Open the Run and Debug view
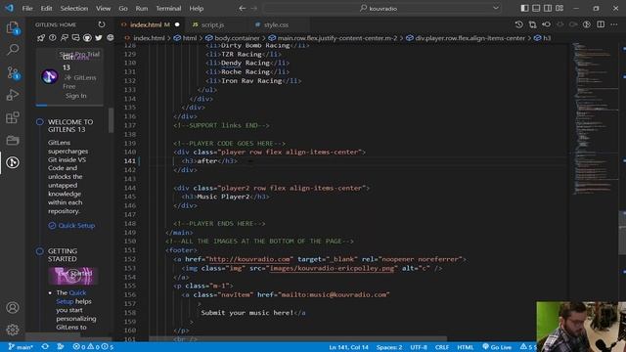 click(13, 95)
